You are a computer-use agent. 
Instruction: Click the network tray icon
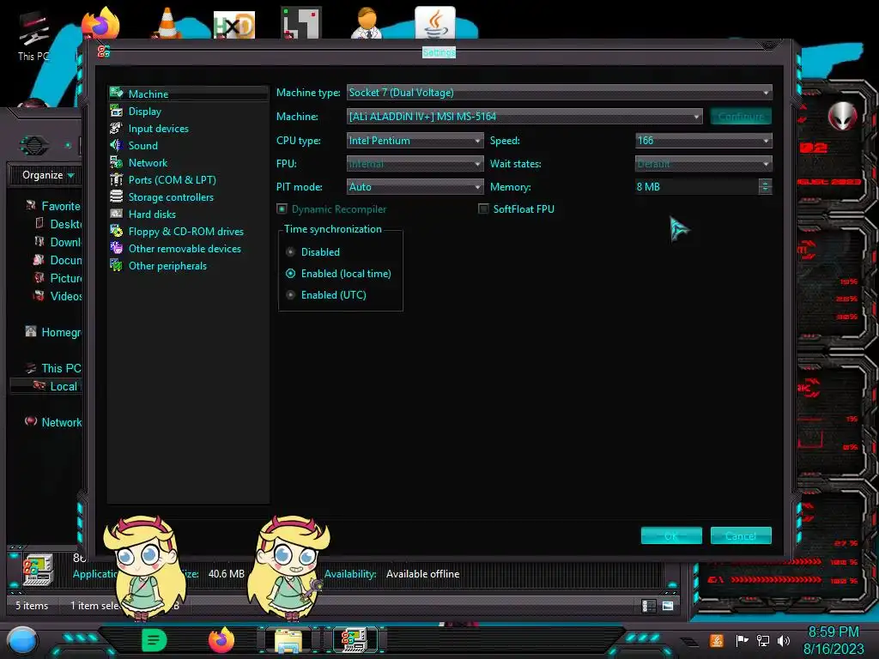pyautogui.click(x=762, y=640)
